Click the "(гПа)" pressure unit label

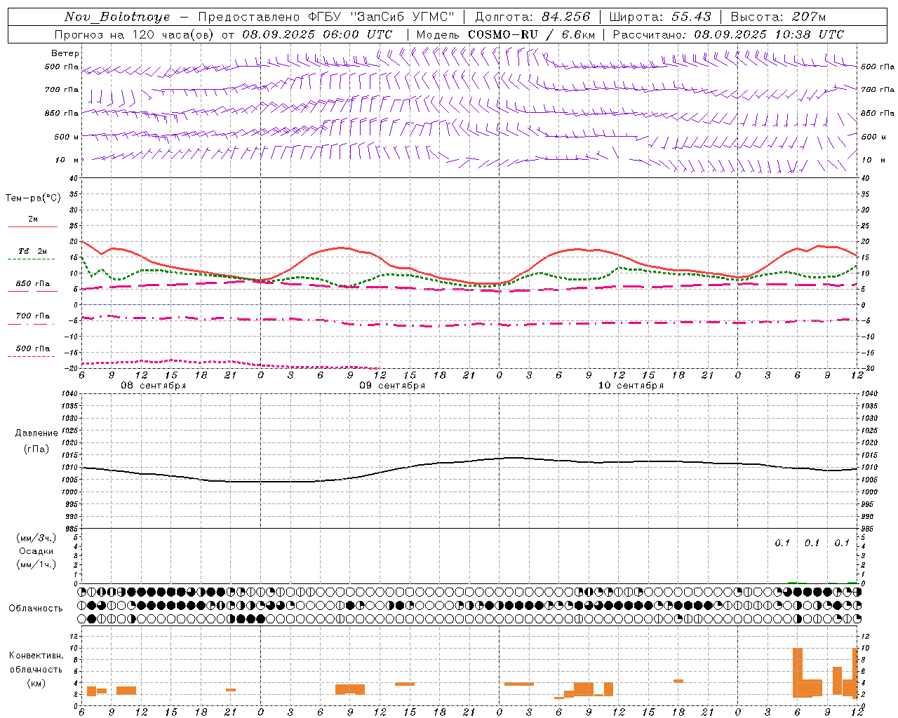pyautogui.click(x=36, y=449)
